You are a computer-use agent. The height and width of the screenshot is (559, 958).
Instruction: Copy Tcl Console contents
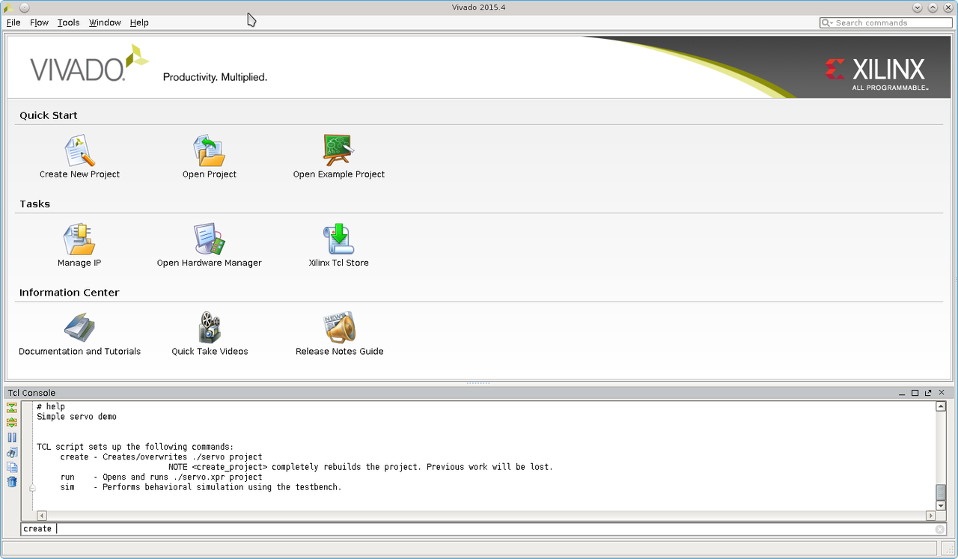[12, 467]
